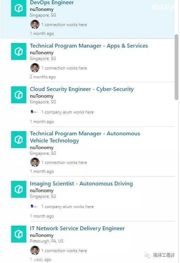The image size is (180, 263).
Task: Open Technical Program Manager - Apps & Services
Action: 89,46
